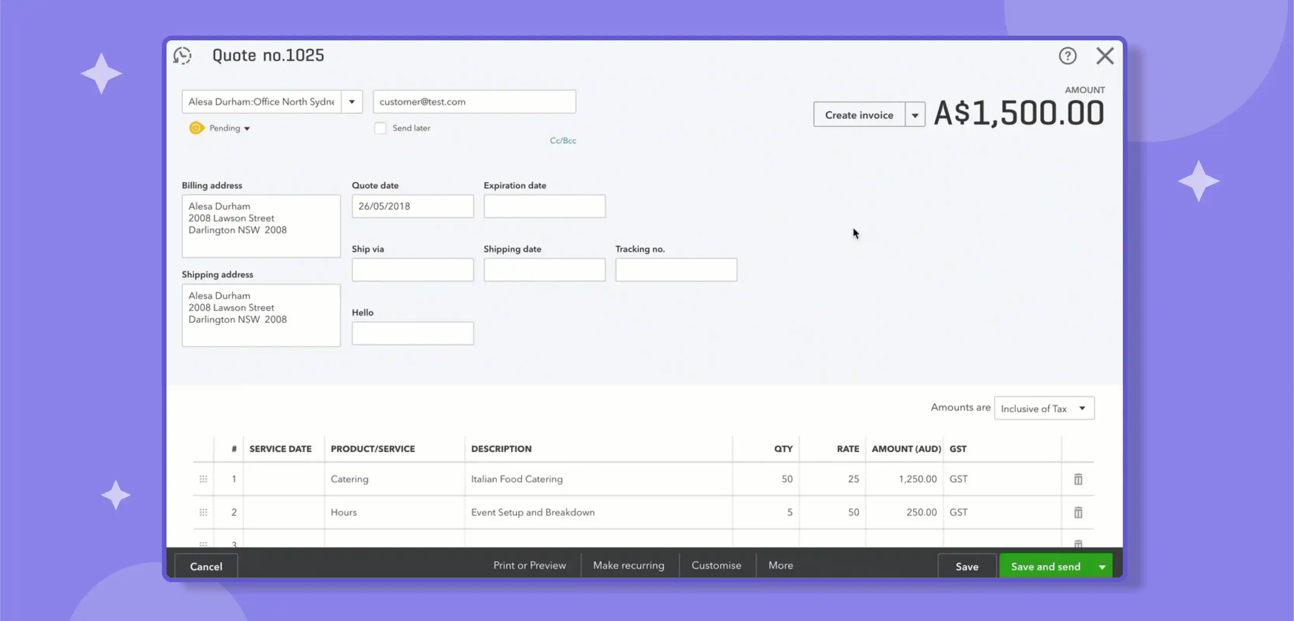Image resolution: width=1294 pixels, height=621 pixels.
Task: Expand the customer selection dropdown arrow
Action: (352, 101)
